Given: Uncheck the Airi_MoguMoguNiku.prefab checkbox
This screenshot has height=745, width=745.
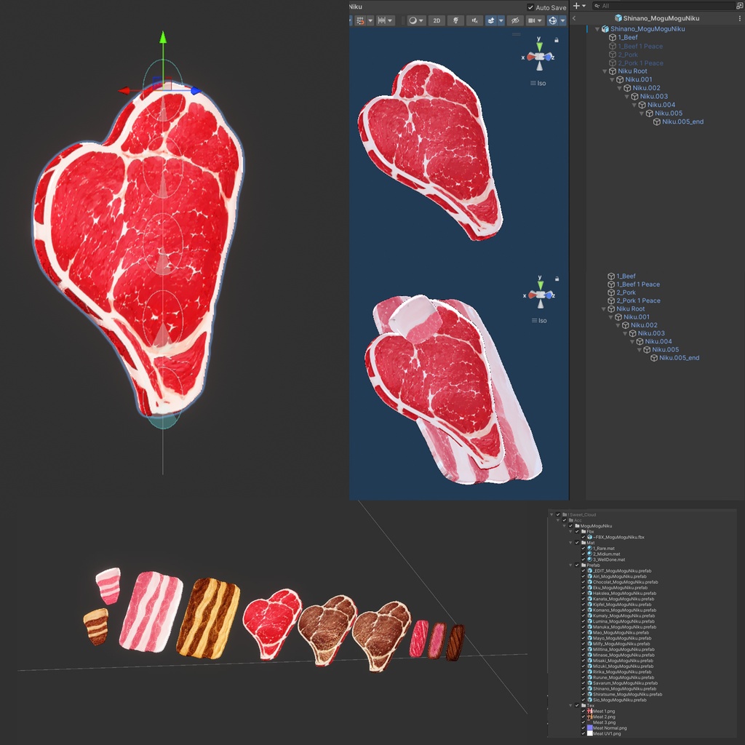Looking at the screenshot, I should [583, 576].
